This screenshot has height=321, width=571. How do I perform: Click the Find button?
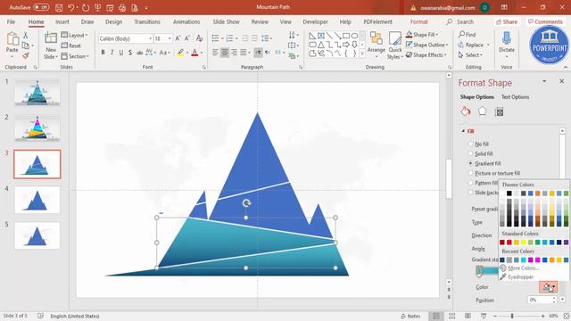468,35
